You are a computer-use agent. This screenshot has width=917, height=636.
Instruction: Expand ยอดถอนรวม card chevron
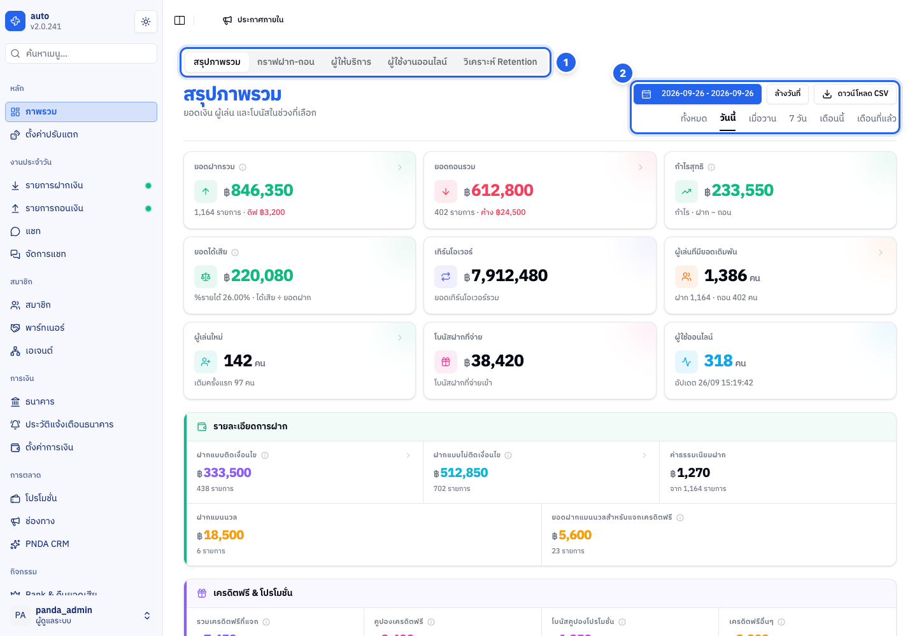(x=641, y=167)
